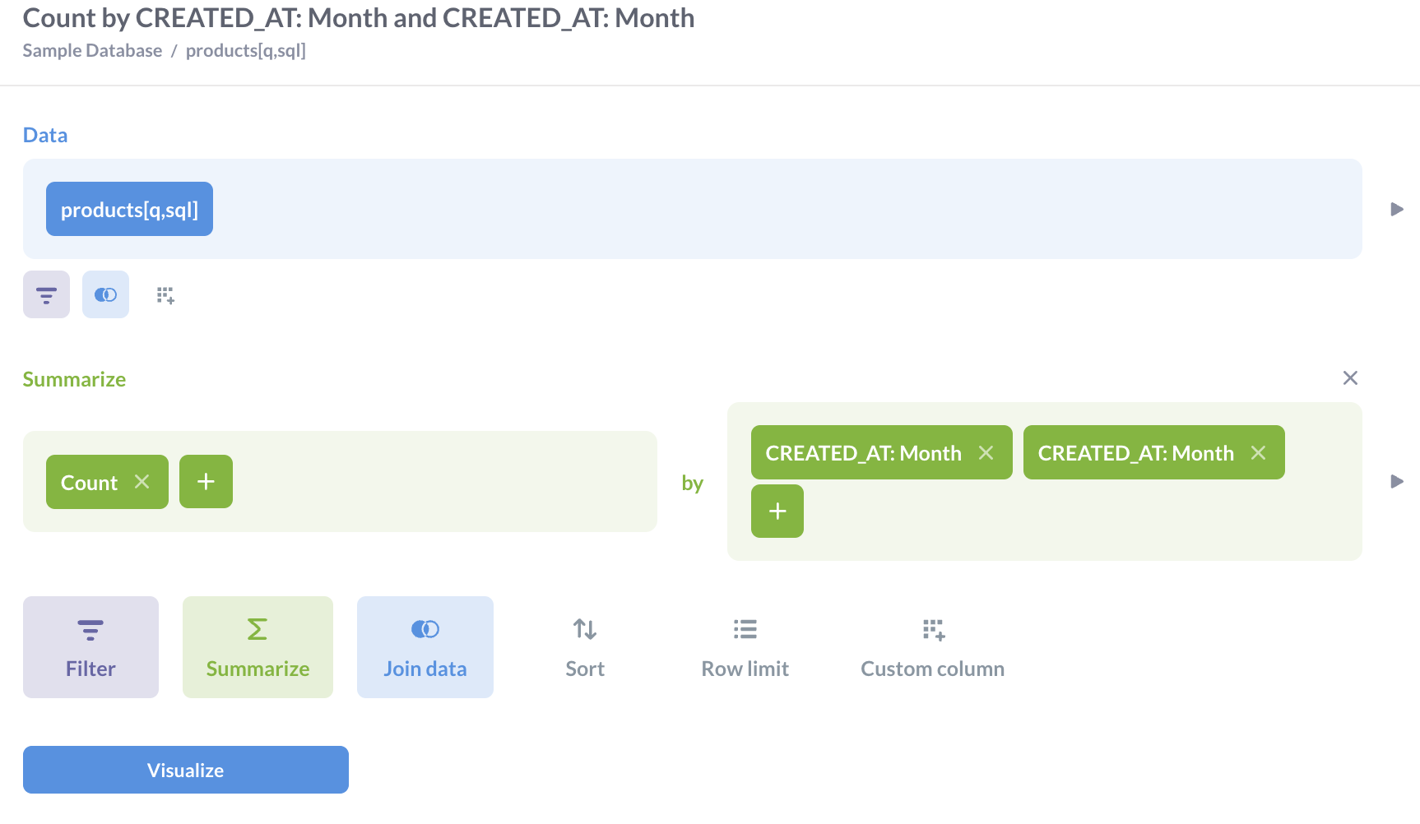Click the Visualize button
Screen dimensions: 1420x824
(185, 770)
